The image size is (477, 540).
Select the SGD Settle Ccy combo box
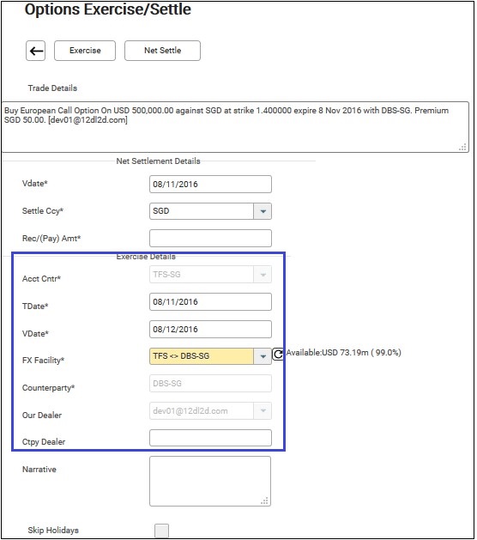coord(211,211)
